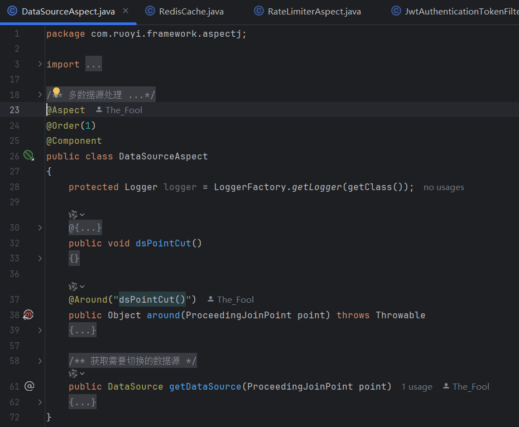Click the folded {...} placeholder on line 62
The height and width of the screenshot is (427, 519).
(83, 402)
